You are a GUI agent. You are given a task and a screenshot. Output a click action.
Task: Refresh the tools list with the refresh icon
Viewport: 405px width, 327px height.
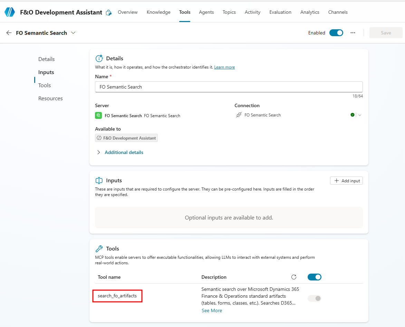[x=294, y=277]
